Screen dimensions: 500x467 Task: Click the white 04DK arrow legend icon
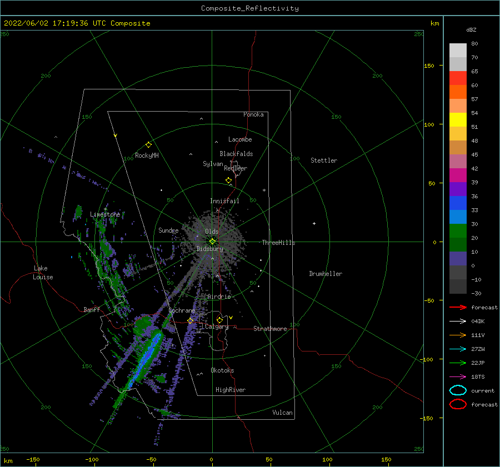pyautogui.click(x=458, y=321)
